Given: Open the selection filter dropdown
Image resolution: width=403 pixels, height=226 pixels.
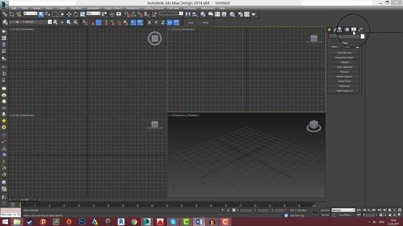Looking at the screenshot, I should coord(30,13).
